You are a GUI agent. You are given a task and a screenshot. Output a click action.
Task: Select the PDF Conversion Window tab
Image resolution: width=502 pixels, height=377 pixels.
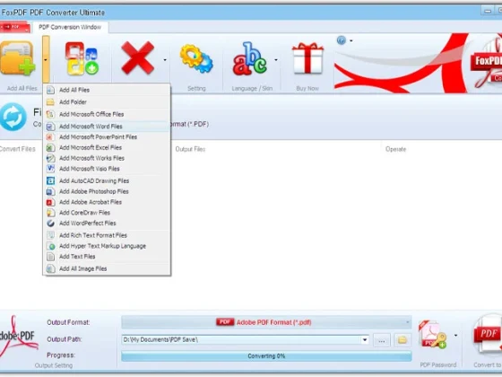tap(70, 27)
